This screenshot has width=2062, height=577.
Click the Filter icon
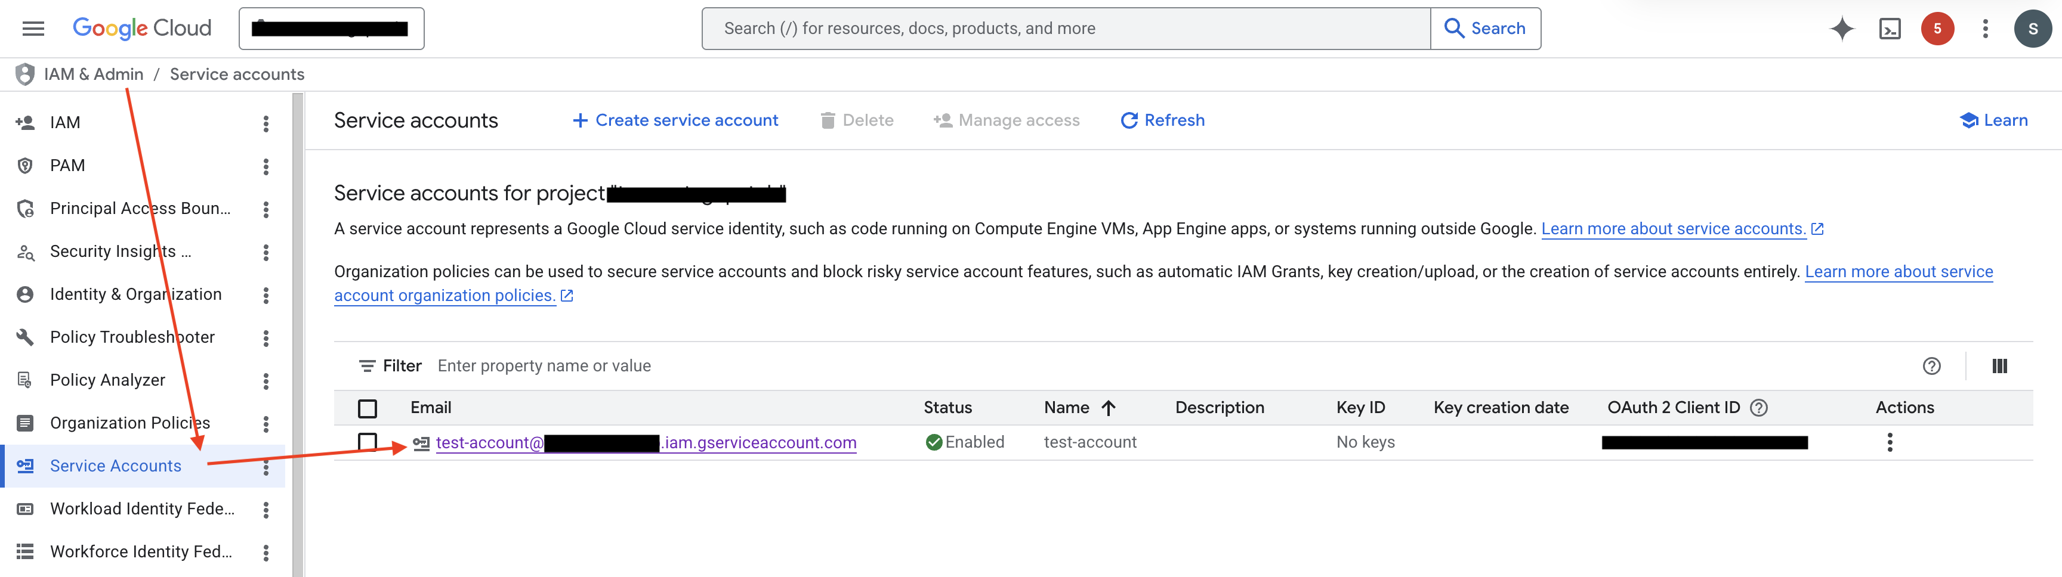pyautogui.click(x=366, y=366)
